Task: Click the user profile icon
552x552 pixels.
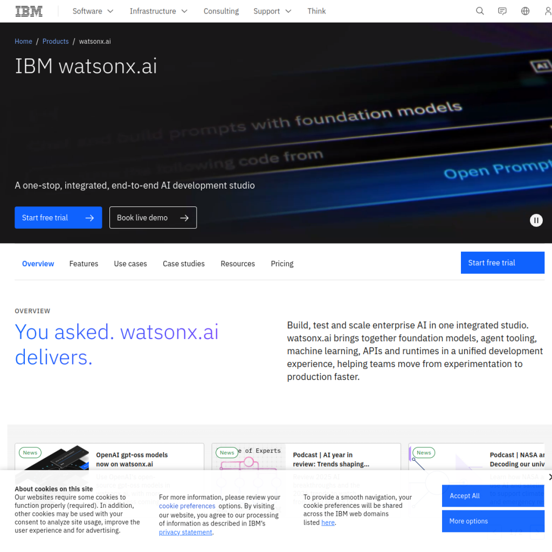Action: (548, 11)
